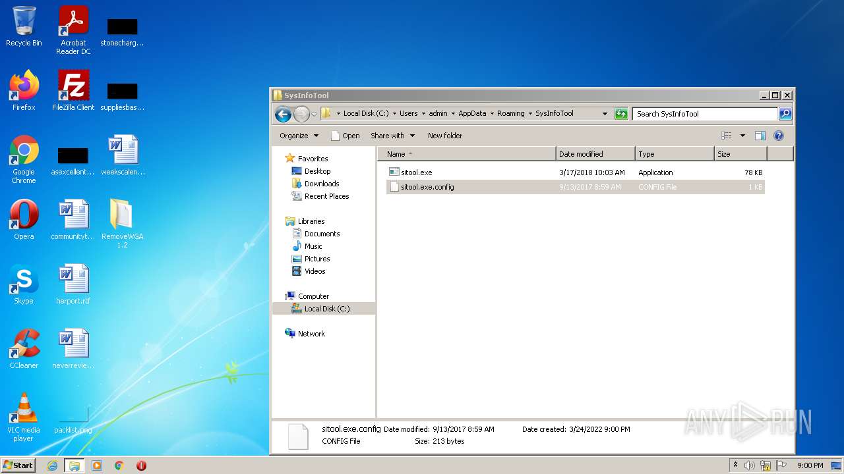Viewport: 844px width, 474px height.
Task: Click Roaming in the address path
Action: coord(511,114)
